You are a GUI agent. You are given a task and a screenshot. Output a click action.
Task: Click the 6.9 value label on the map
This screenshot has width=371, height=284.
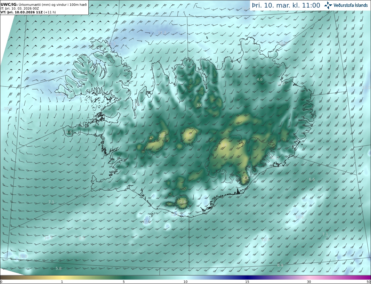280,265
